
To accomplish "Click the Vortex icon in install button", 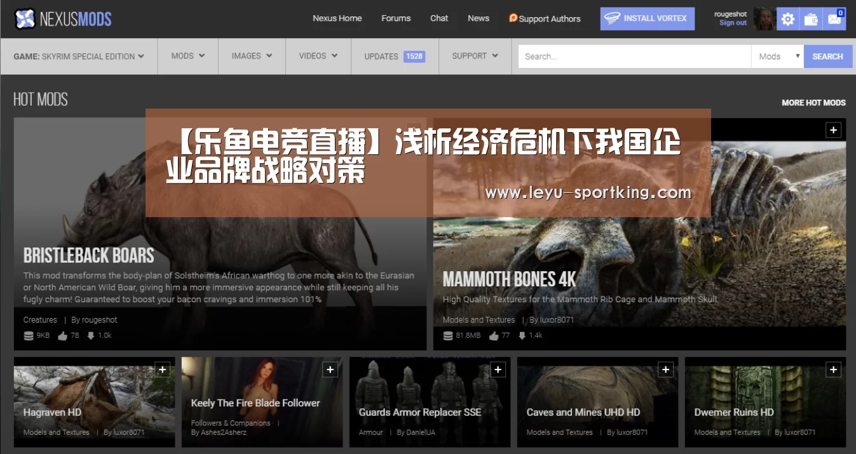I will pos(612,18).
